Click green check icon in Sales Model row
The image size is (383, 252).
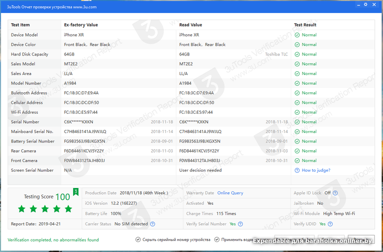[x=297, y=64]
